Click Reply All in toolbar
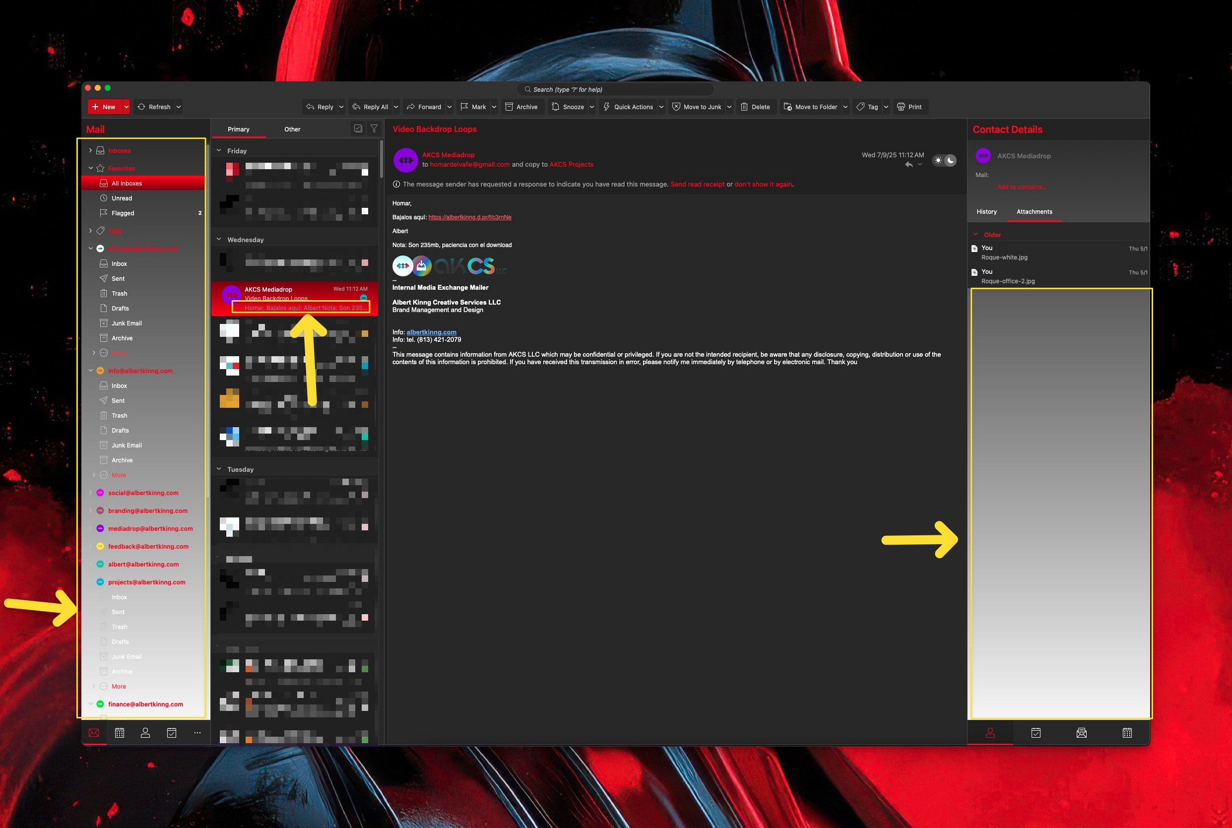Image resolution: width=1232 pixels, height=828 pixels. [x=370, y=107]
